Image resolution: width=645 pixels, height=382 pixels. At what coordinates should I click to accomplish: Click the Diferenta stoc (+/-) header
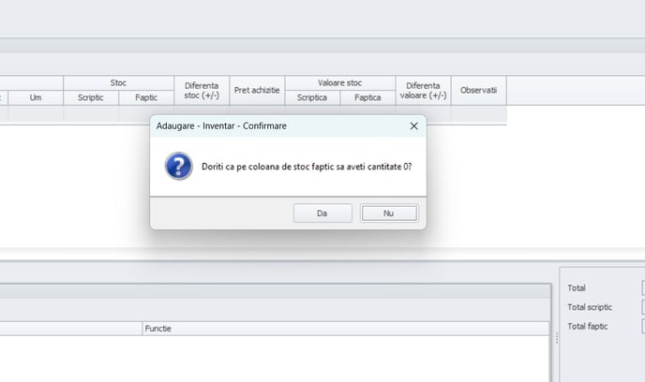202,90
